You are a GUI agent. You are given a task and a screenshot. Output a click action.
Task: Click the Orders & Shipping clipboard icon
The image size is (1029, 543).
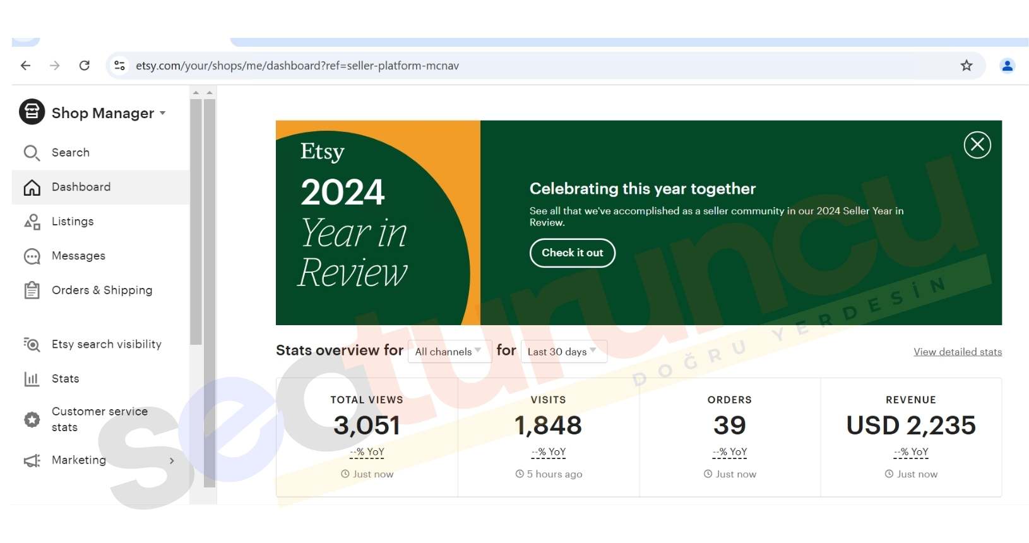coord(32,290)
